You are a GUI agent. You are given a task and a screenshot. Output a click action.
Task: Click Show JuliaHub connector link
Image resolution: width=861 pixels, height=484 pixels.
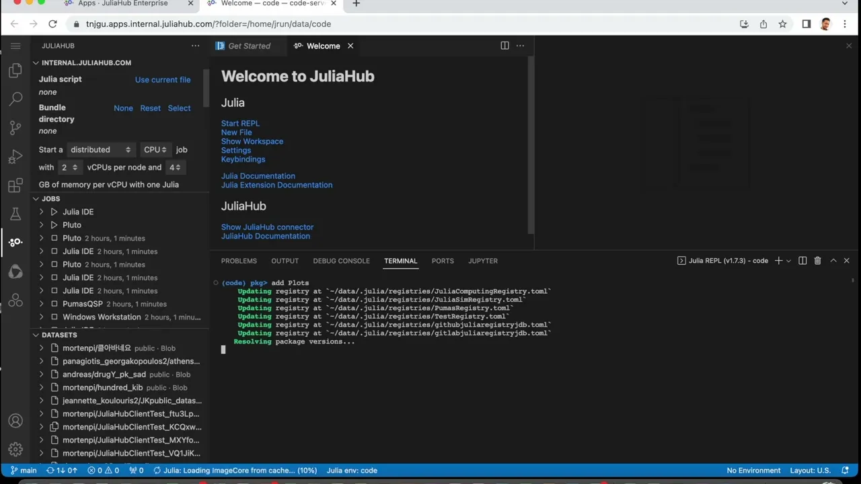pos(267,227)
